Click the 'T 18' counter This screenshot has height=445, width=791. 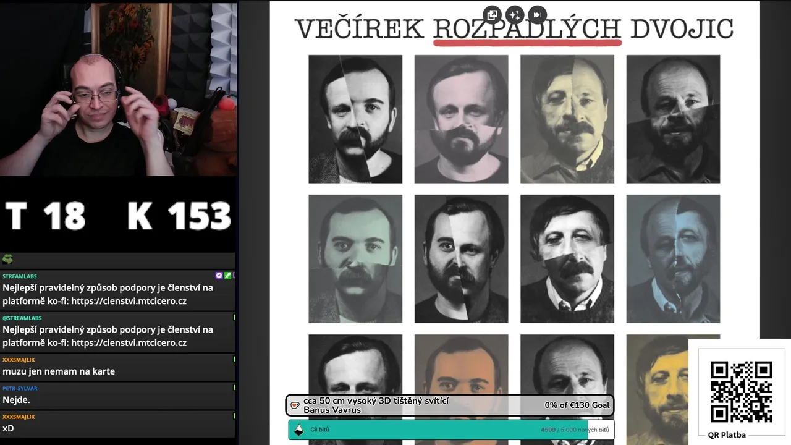tap(45, 216)
